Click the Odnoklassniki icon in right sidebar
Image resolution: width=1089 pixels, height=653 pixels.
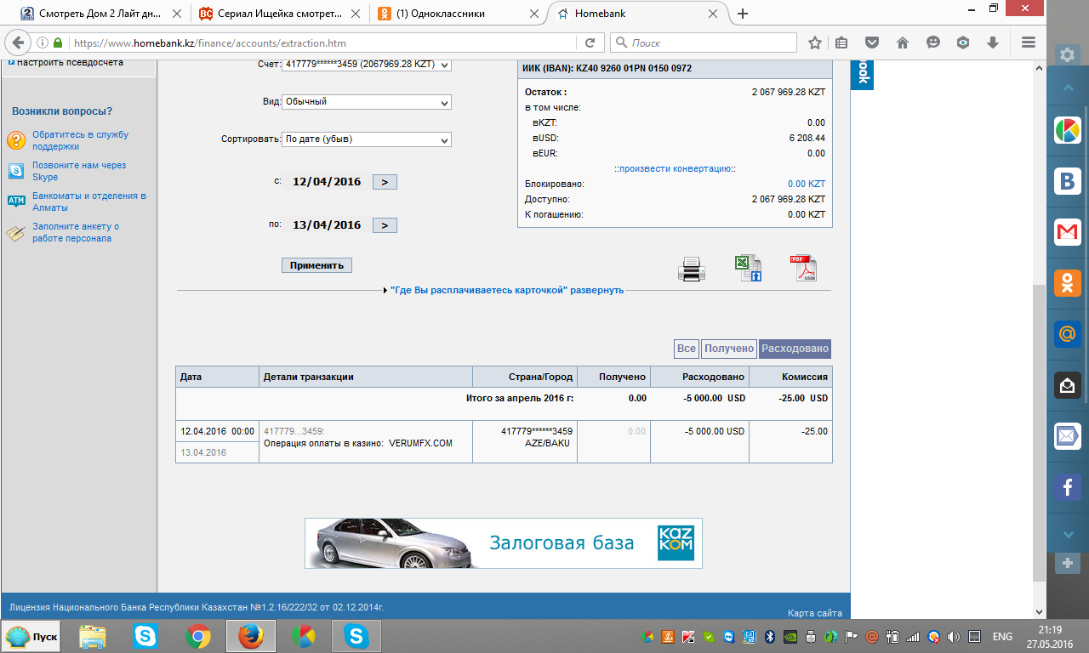(x=1067, y=282)
